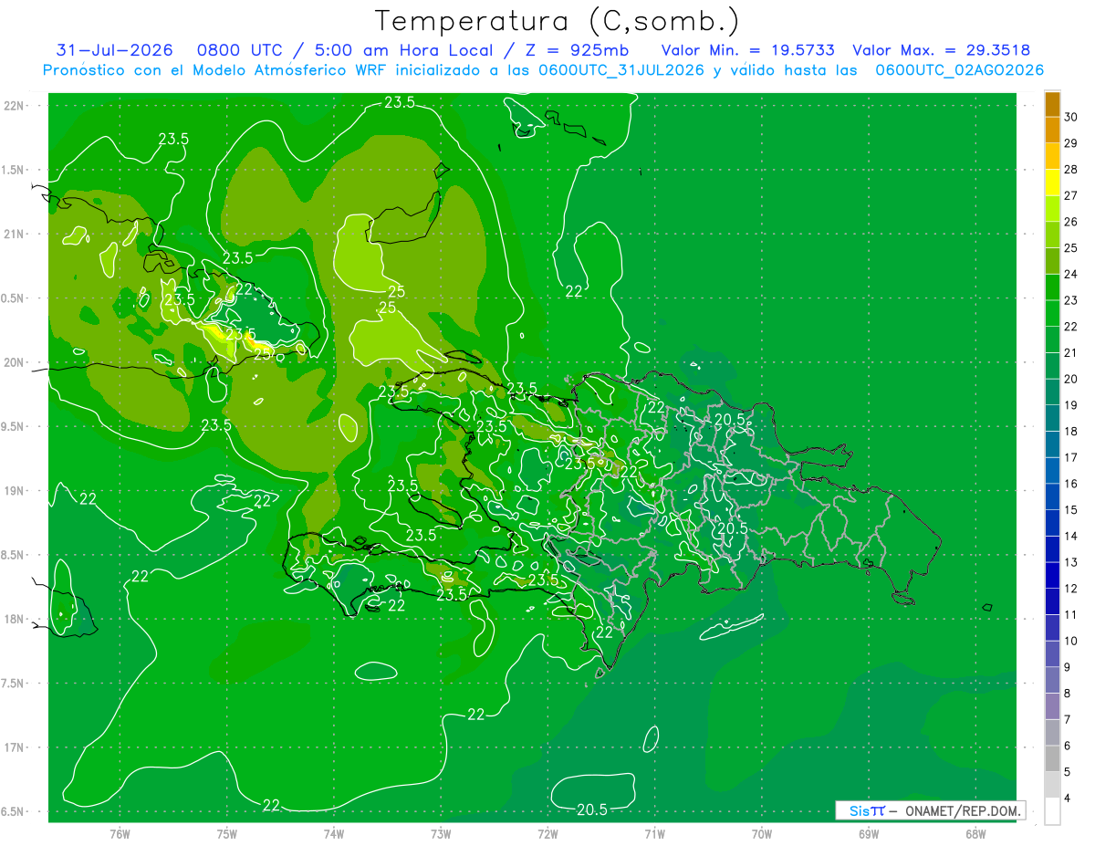Click the "ONAMET/REP.DOM." credit label
Screen dimensions: 1095x846
tap(962, 810)
